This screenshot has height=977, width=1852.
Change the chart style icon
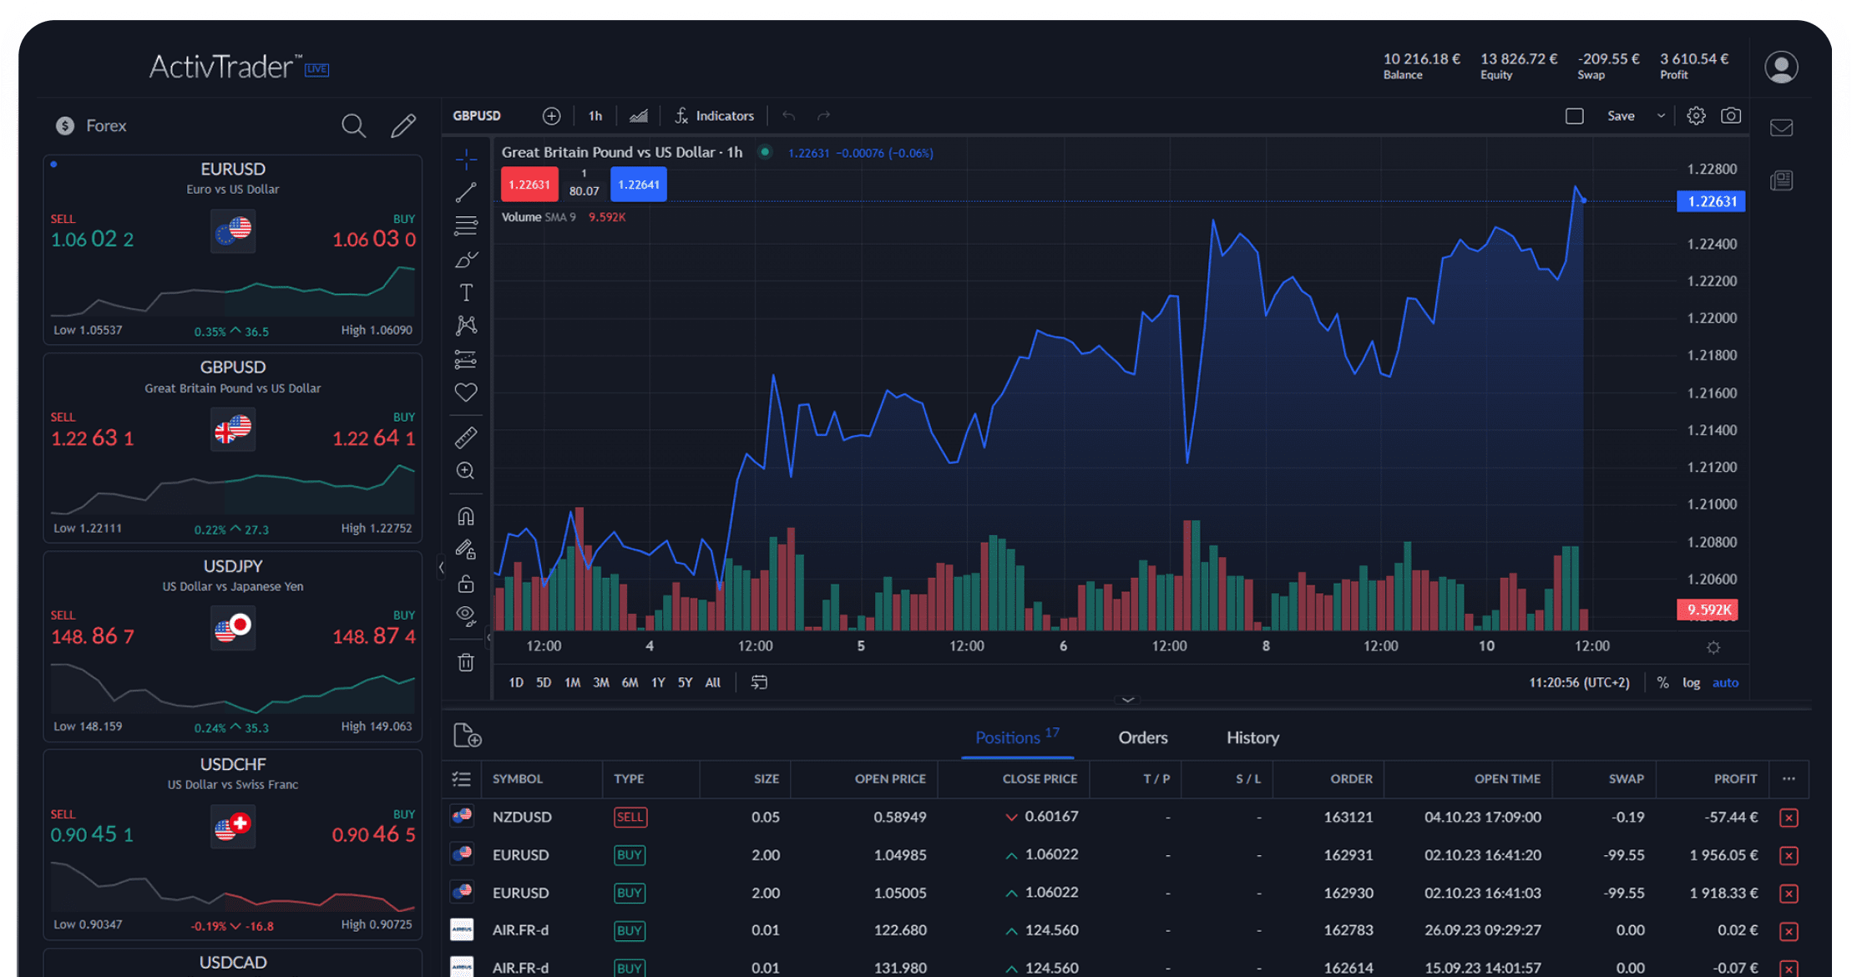[639, 116]
